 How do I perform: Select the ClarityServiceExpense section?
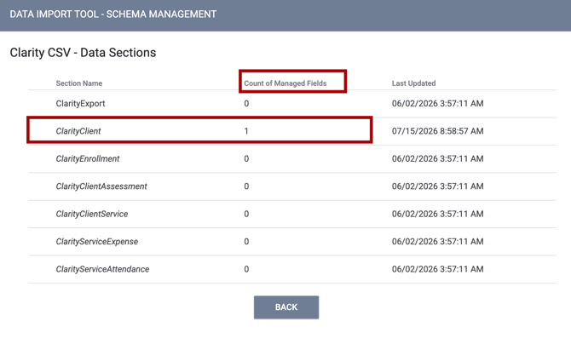pos(97,242)
